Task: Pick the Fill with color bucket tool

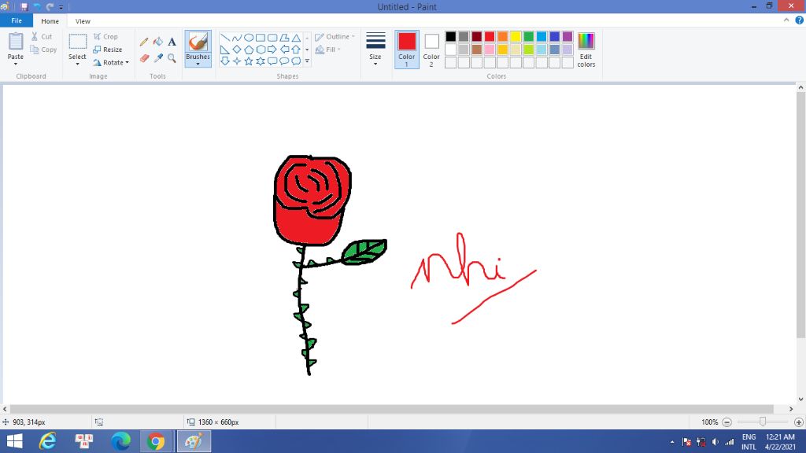Action: pos(158,42)
